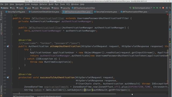This screenshot has width=172, height=97.
Task: Close the JWTAuthenticationFilter.java tab
Action: [x=92, y=12]
